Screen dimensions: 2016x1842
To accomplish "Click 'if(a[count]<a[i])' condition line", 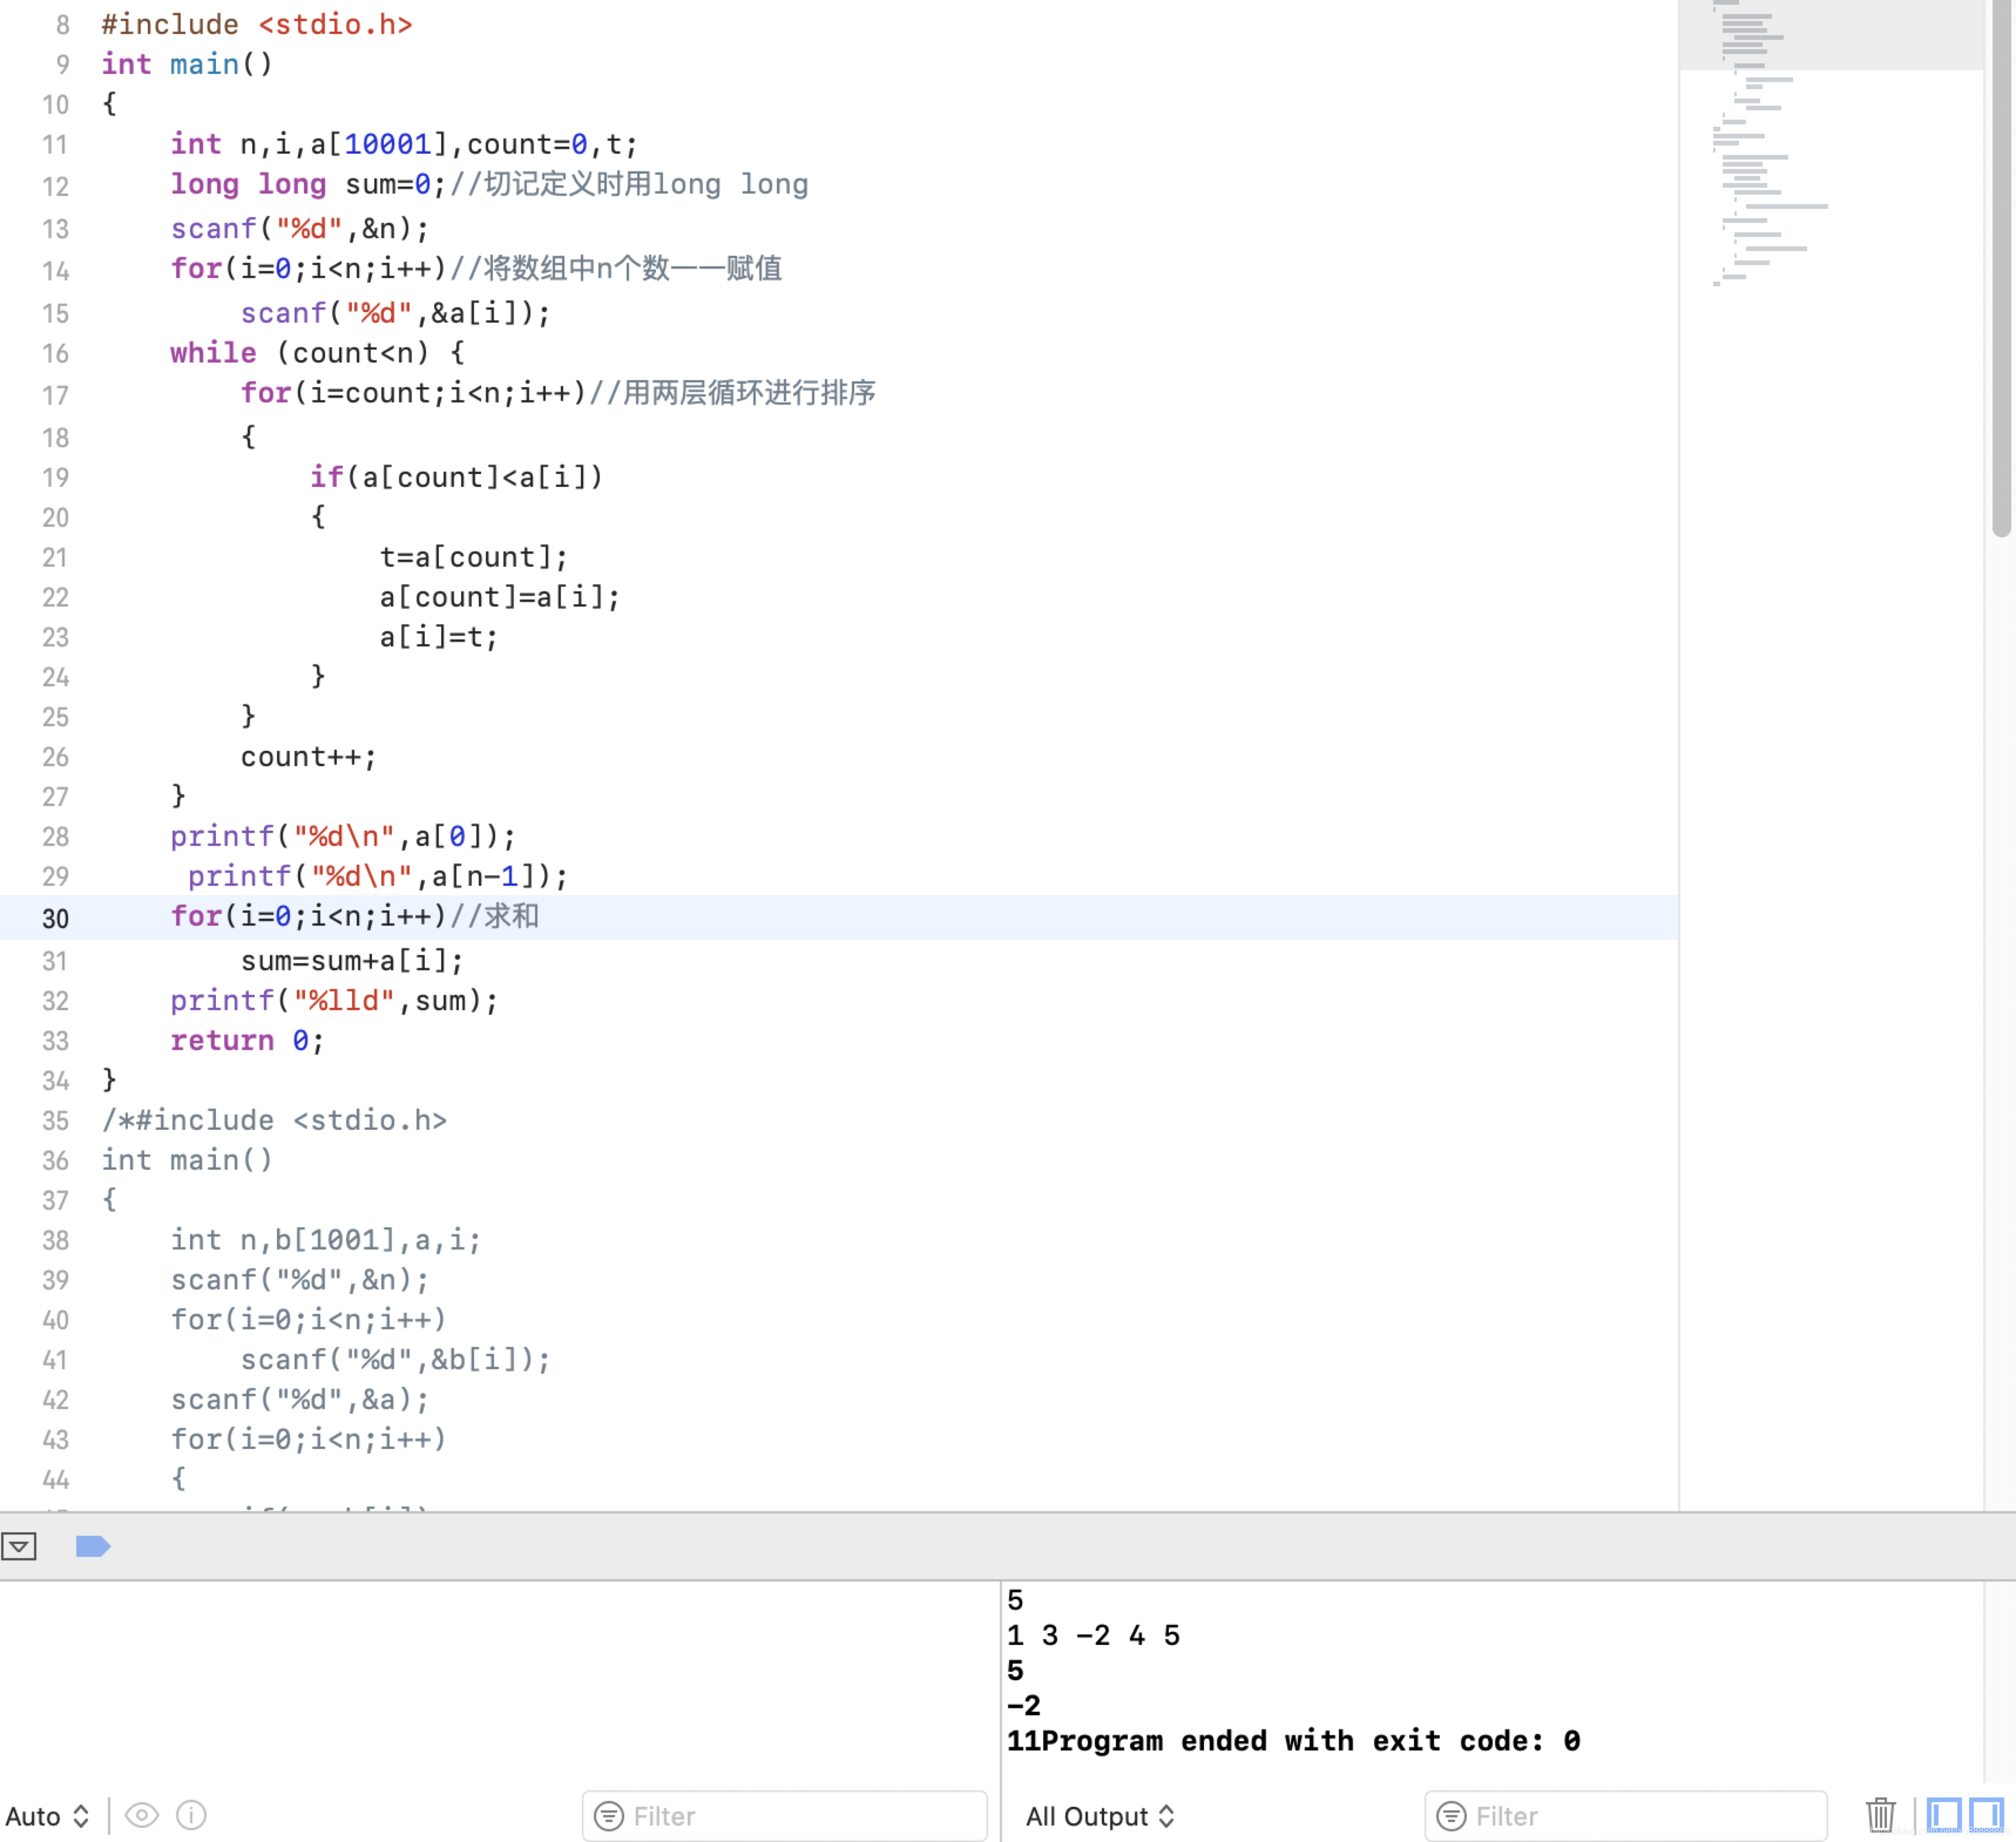I will (x=456, y=477).
